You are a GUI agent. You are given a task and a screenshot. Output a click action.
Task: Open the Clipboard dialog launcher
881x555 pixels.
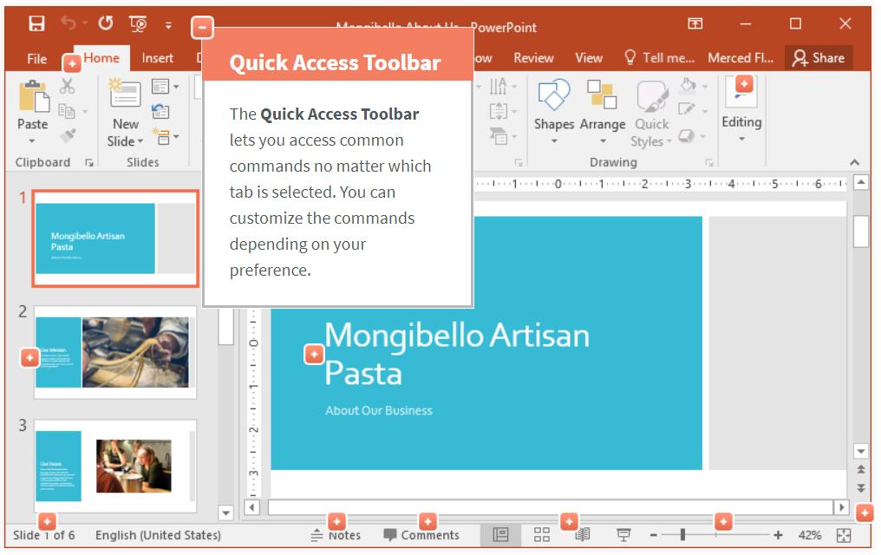[x=88, y=162]
